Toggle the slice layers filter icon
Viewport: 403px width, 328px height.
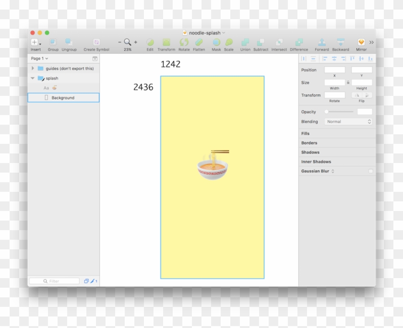(x=92, y=281)
